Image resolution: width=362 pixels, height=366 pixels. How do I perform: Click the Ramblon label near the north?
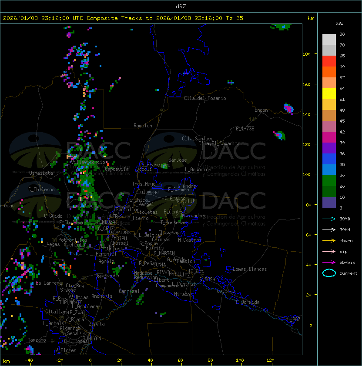[143, 126]
